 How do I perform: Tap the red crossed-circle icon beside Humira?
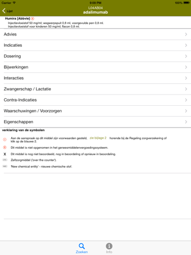[x=33, y=19]
